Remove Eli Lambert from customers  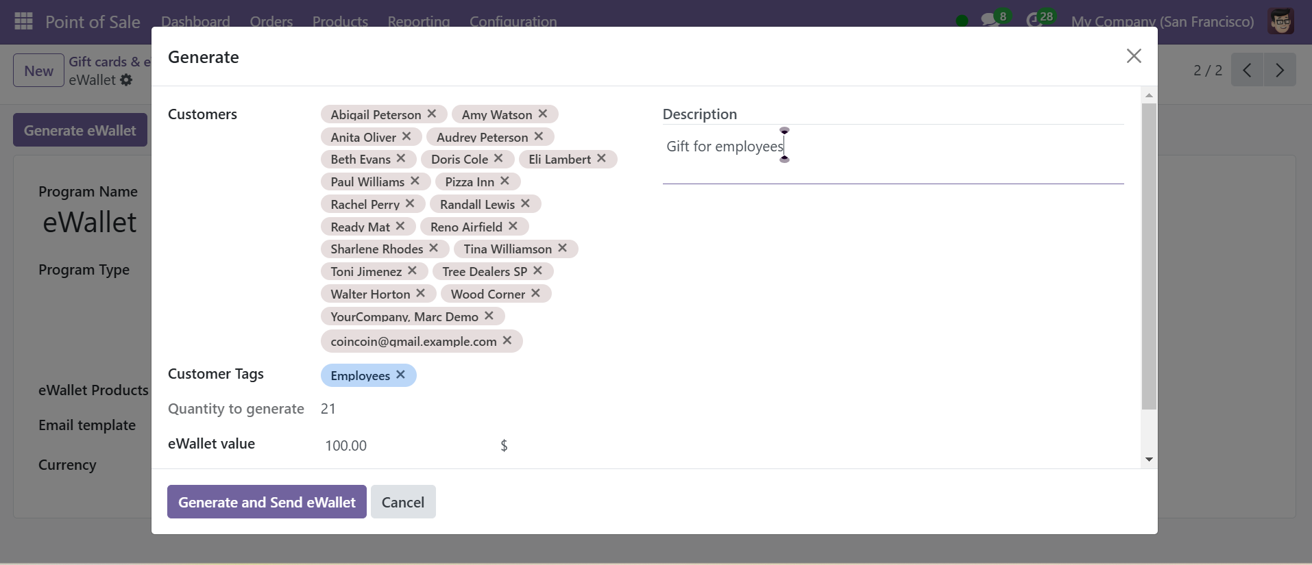tap(601, 158)
